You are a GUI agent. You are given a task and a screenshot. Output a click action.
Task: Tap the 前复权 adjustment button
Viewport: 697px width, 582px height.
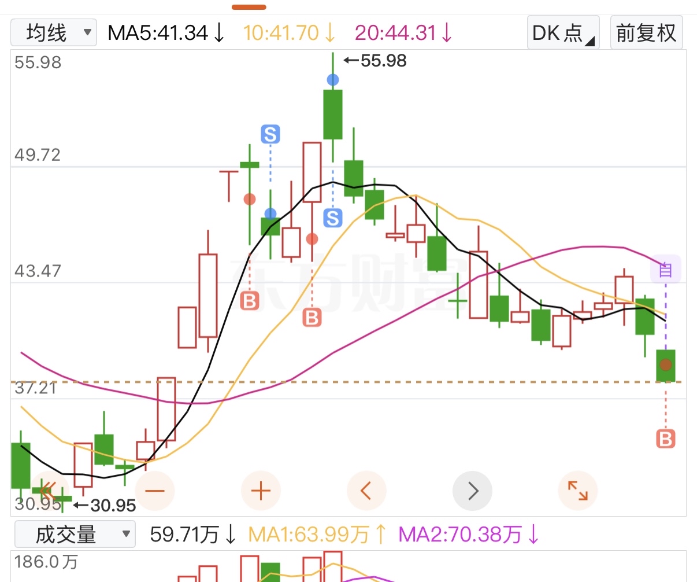click(x=646, y=32)
